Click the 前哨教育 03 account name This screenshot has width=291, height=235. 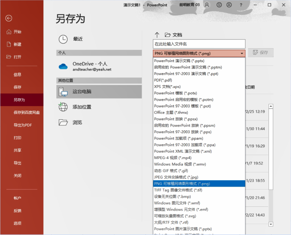click(189, 5)
